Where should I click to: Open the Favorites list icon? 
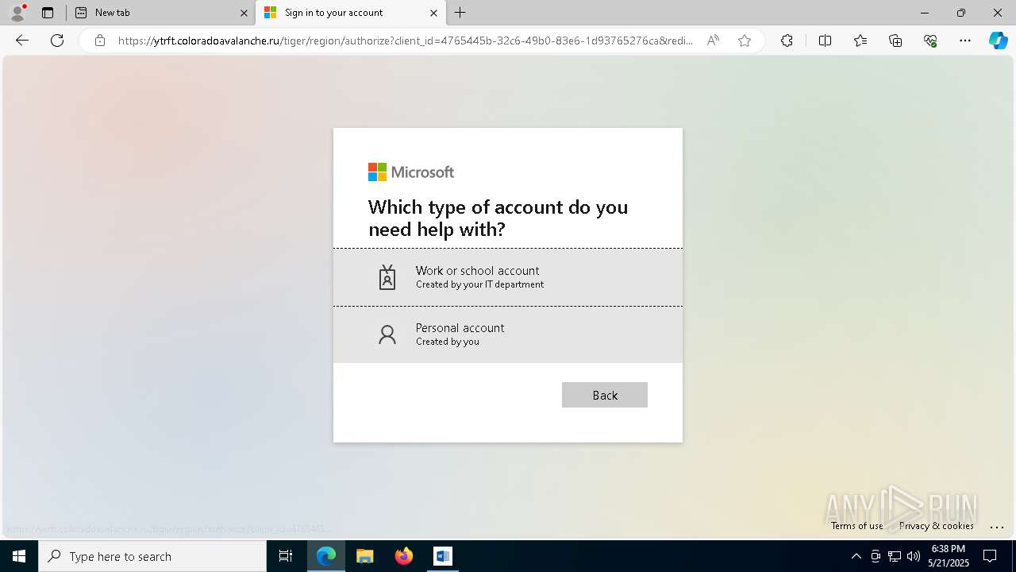point(860,41)
